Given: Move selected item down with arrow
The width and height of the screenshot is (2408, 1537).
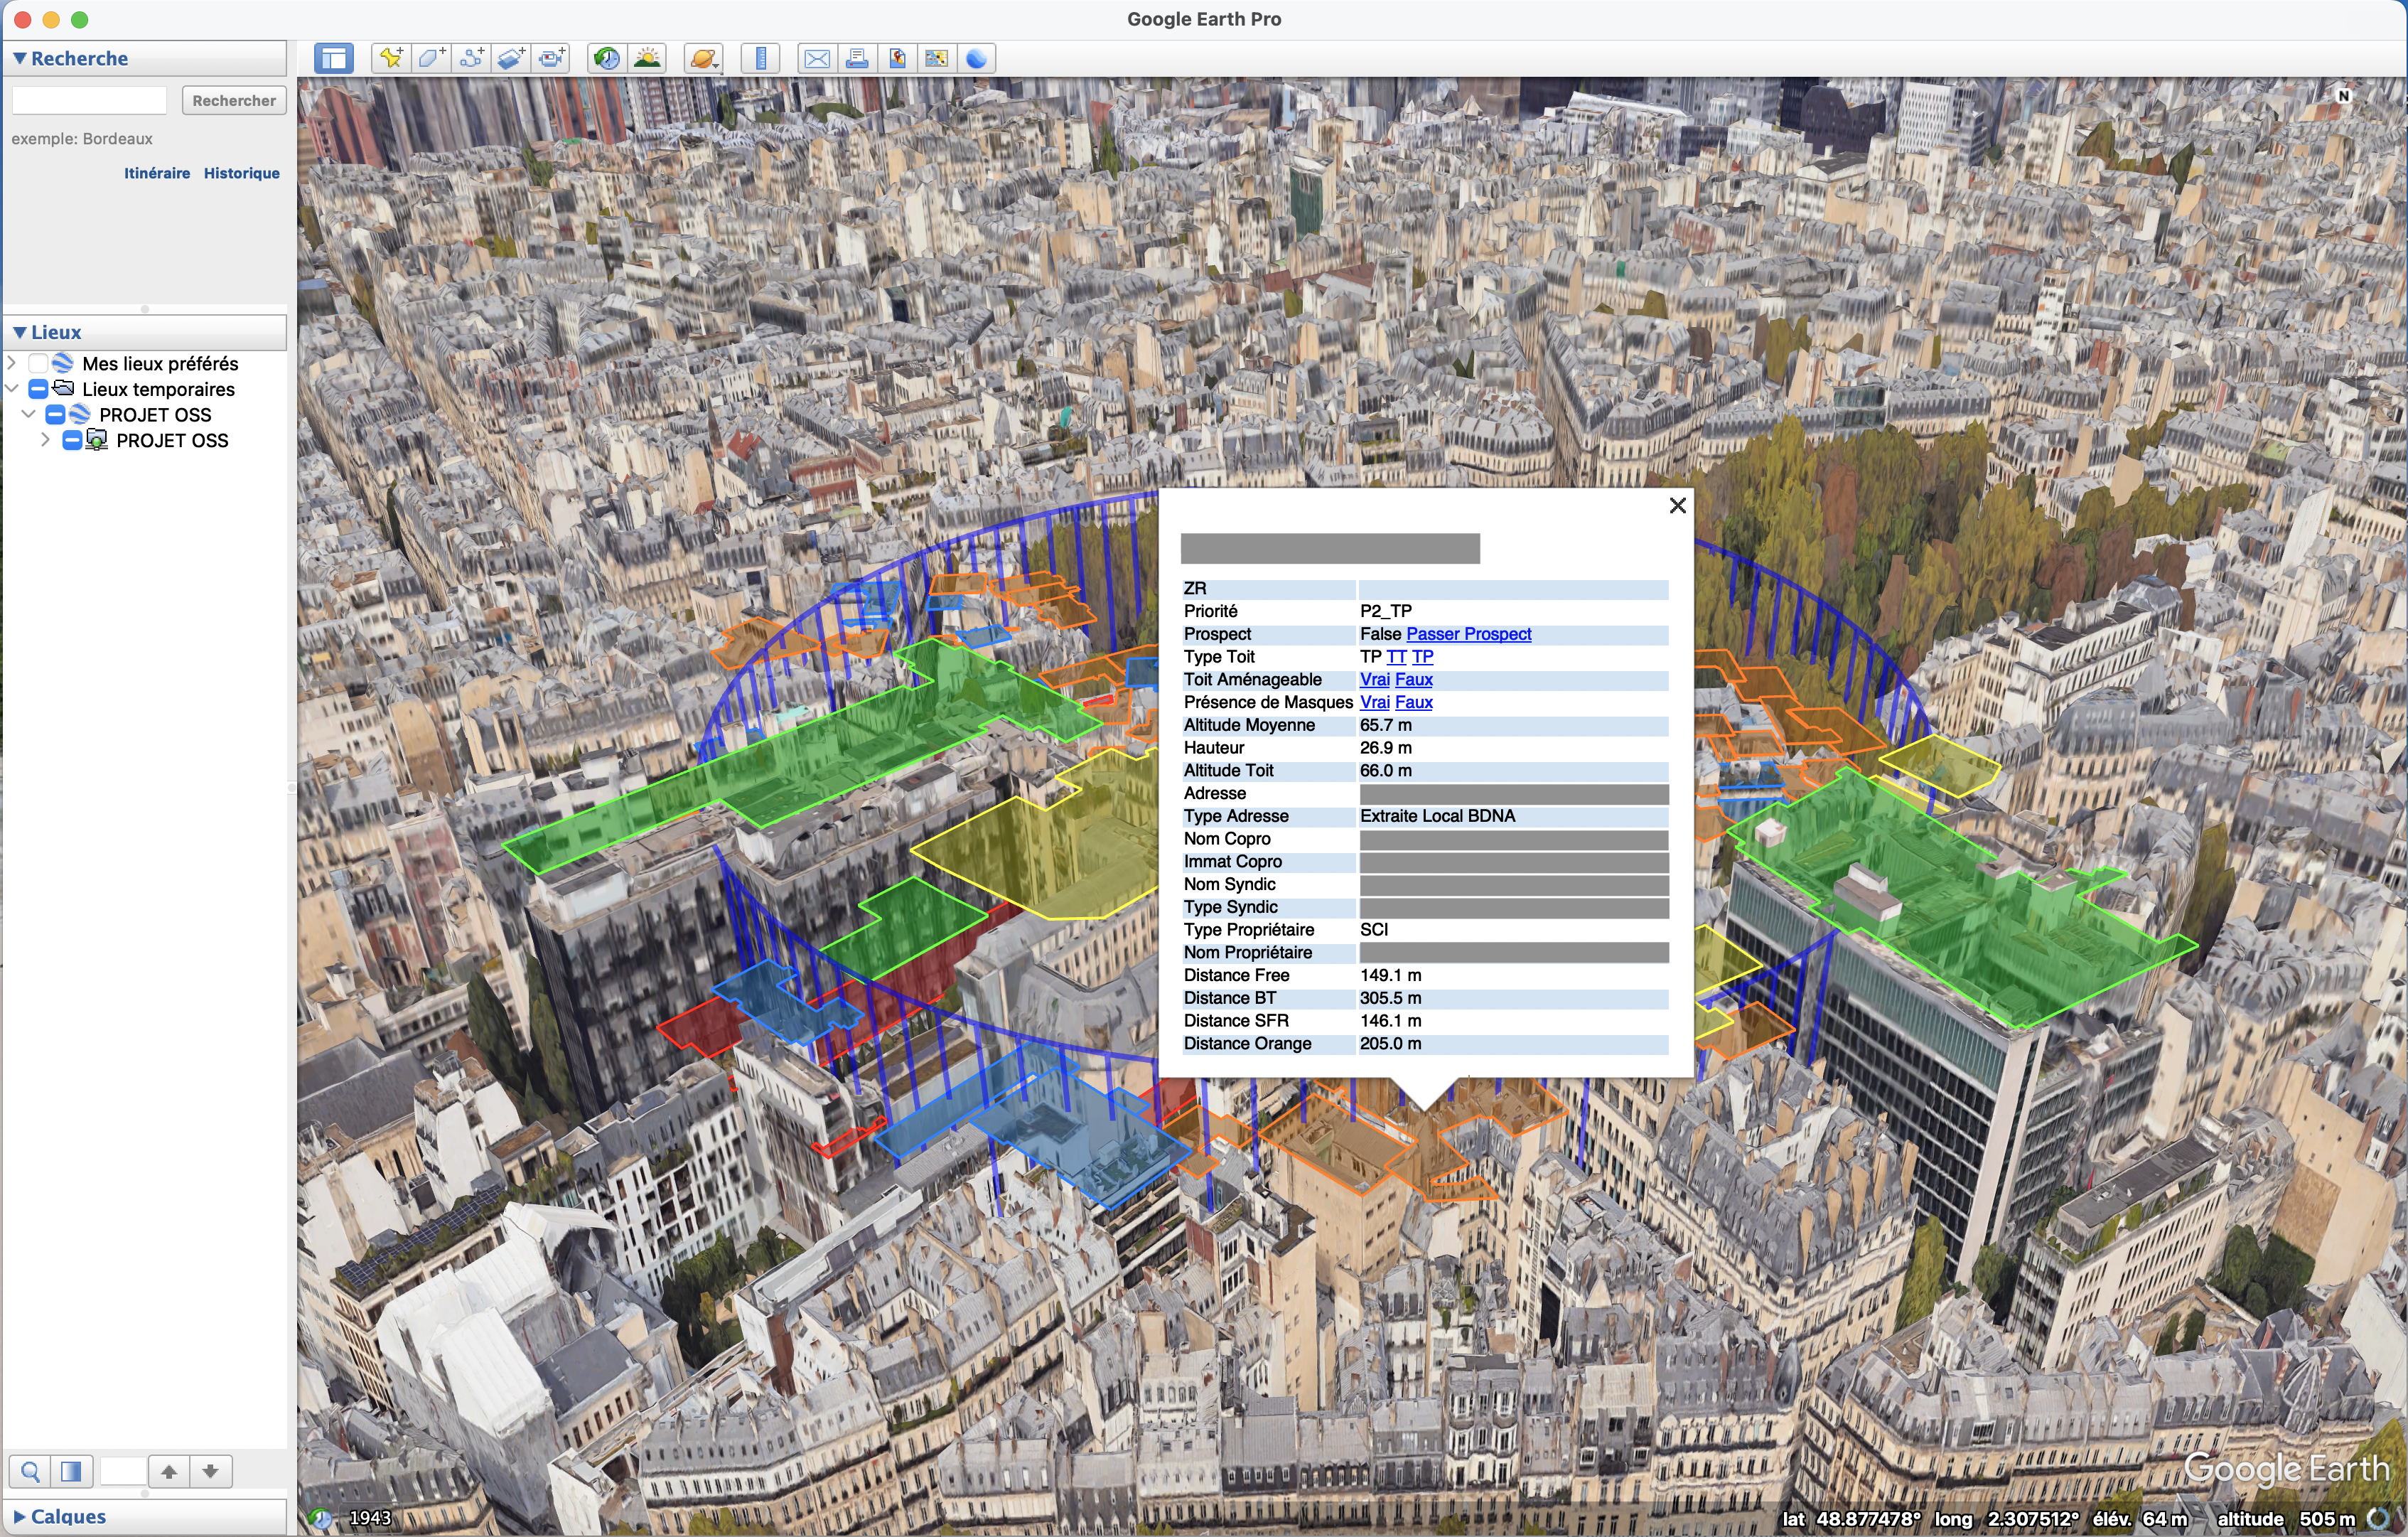Looking at the screenshot, I should [x=210, y=1471].
